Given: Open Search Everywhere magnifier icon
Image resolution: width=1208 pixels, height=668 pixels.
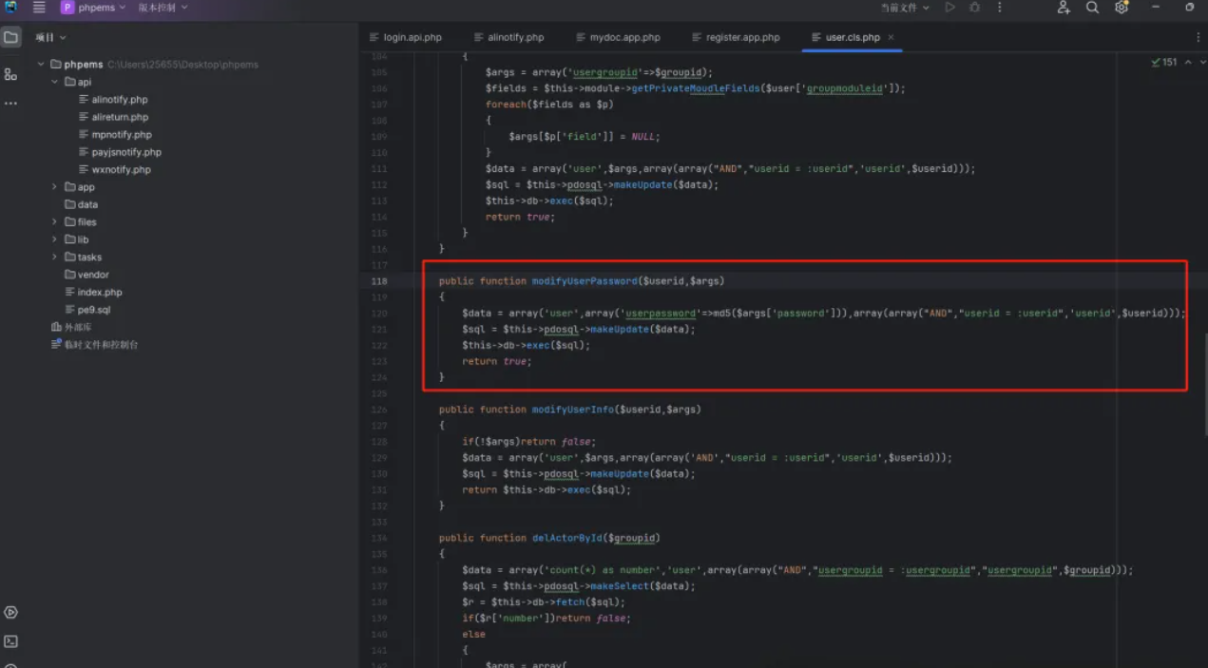Looking at the screenshot, I should point(1092,8).
